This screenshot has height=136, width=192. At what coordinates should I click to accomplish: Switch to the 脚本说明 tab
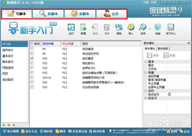(164, 48)
